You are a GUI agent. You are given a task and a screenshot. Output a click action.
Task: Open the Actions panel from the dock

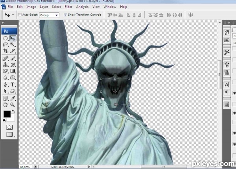pyautogui.click(x=227, y=40)
